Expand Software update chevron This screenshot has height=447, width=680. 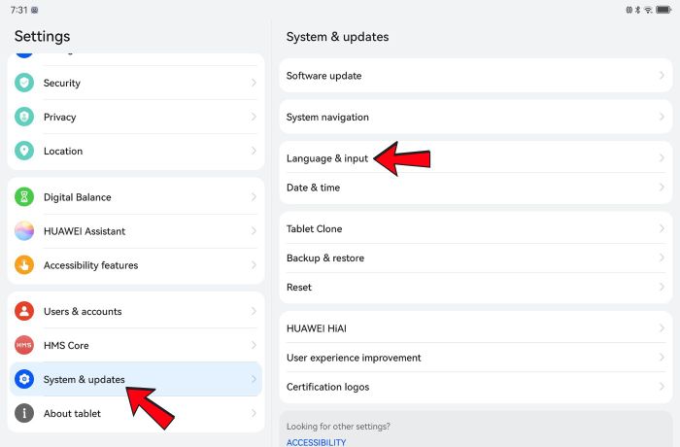point(662,76)
